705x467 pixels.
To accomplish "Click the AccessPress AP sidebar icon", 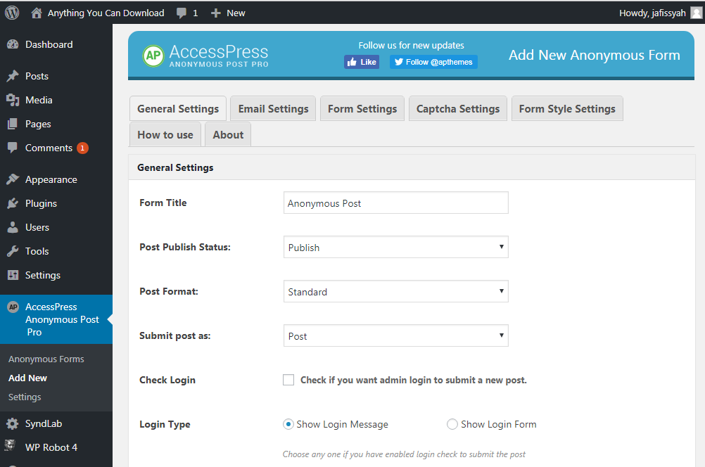I will 13,307.
